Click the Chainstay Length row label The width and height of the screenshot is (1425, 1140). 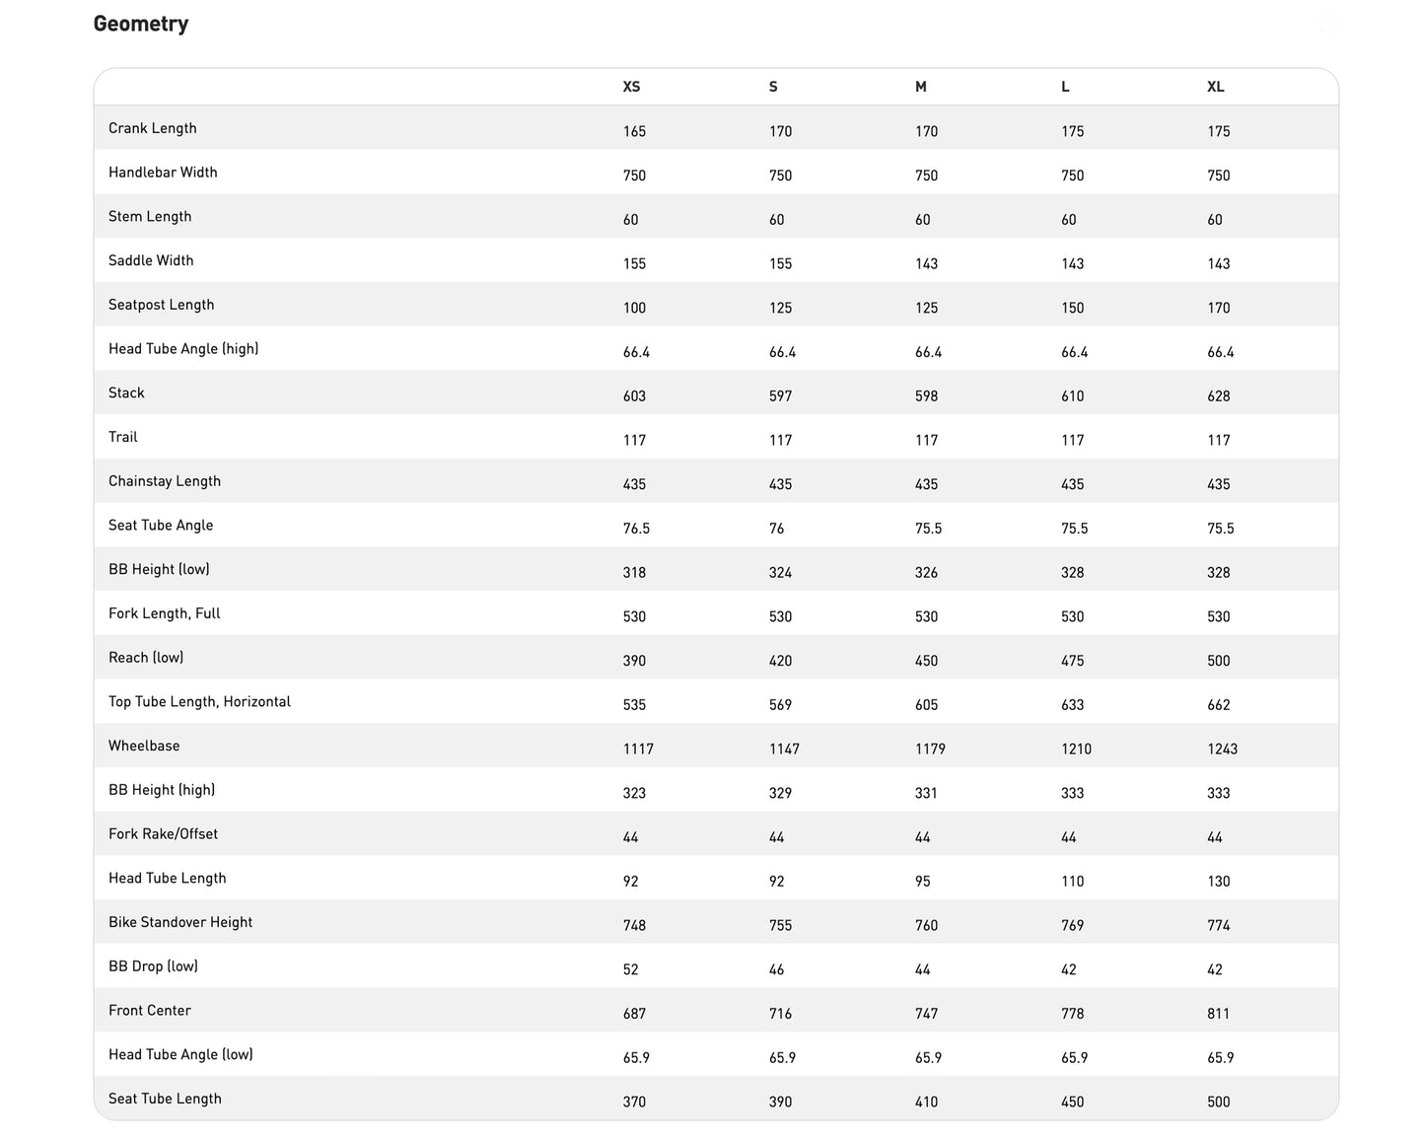165,481
